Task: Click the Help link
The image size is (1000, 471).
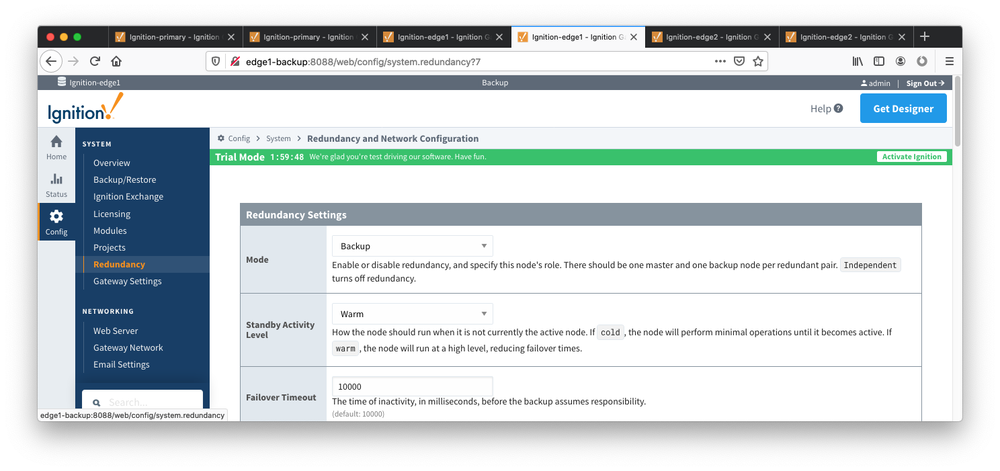Action: [821, 108]
